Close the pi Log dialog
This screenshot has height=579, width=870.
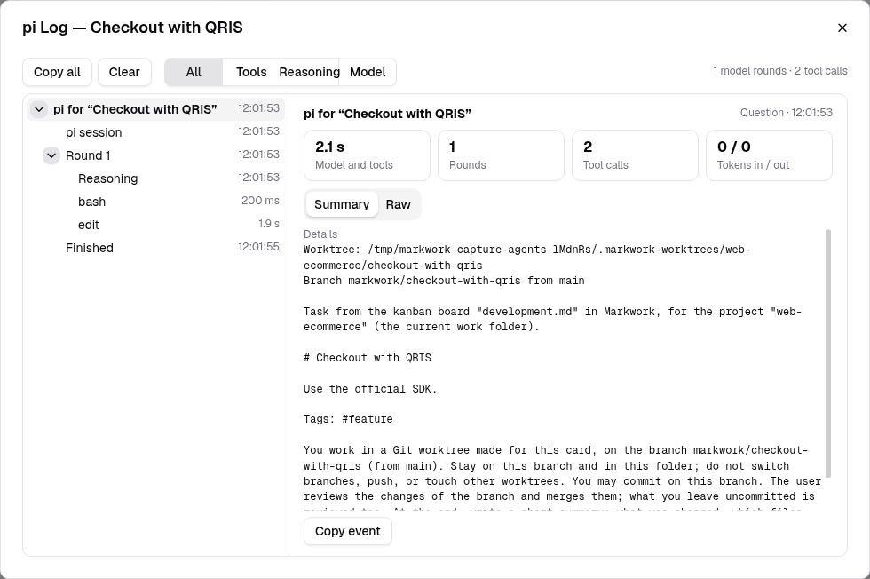842,28
